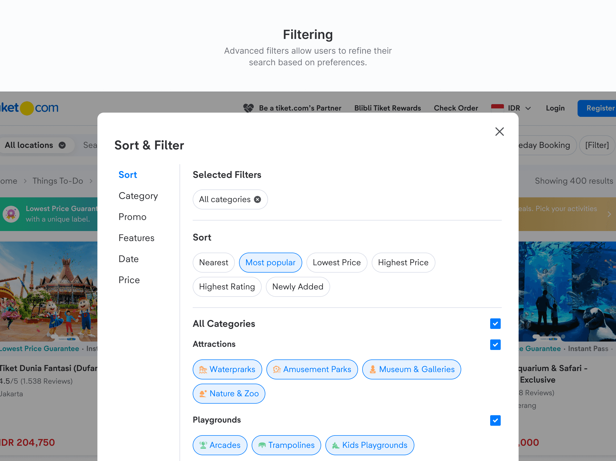Select the Arcades trophy icon chip
The image size is (616, 461).
coord(220,445)
